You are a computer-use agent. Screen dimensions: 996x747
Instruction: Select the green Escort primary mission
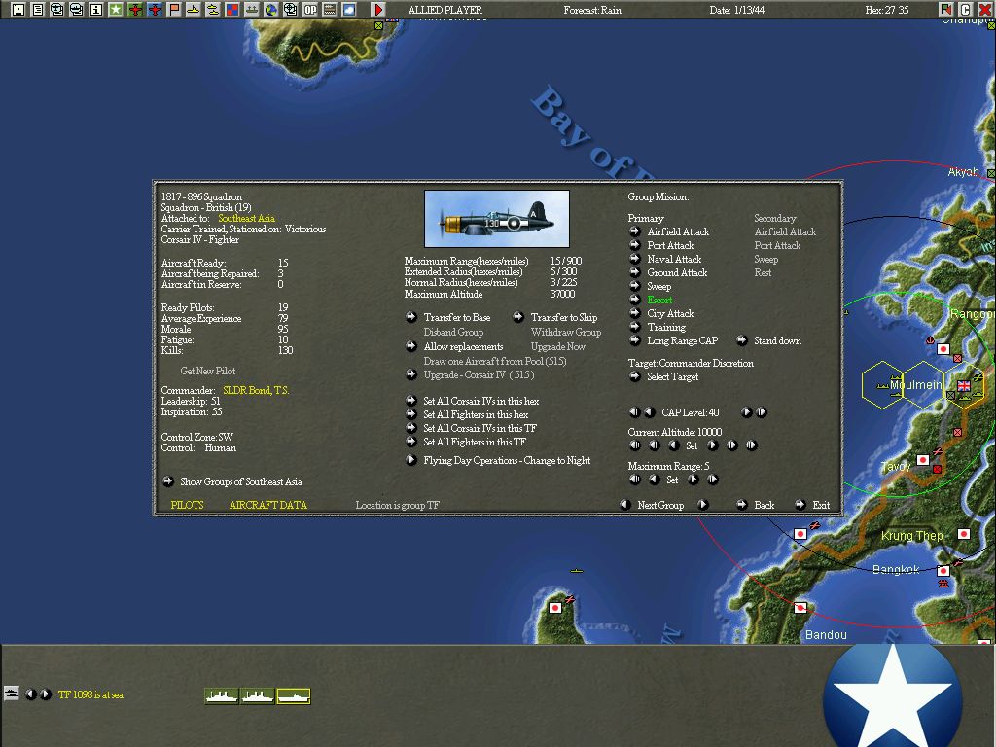(x=634, y=300)
